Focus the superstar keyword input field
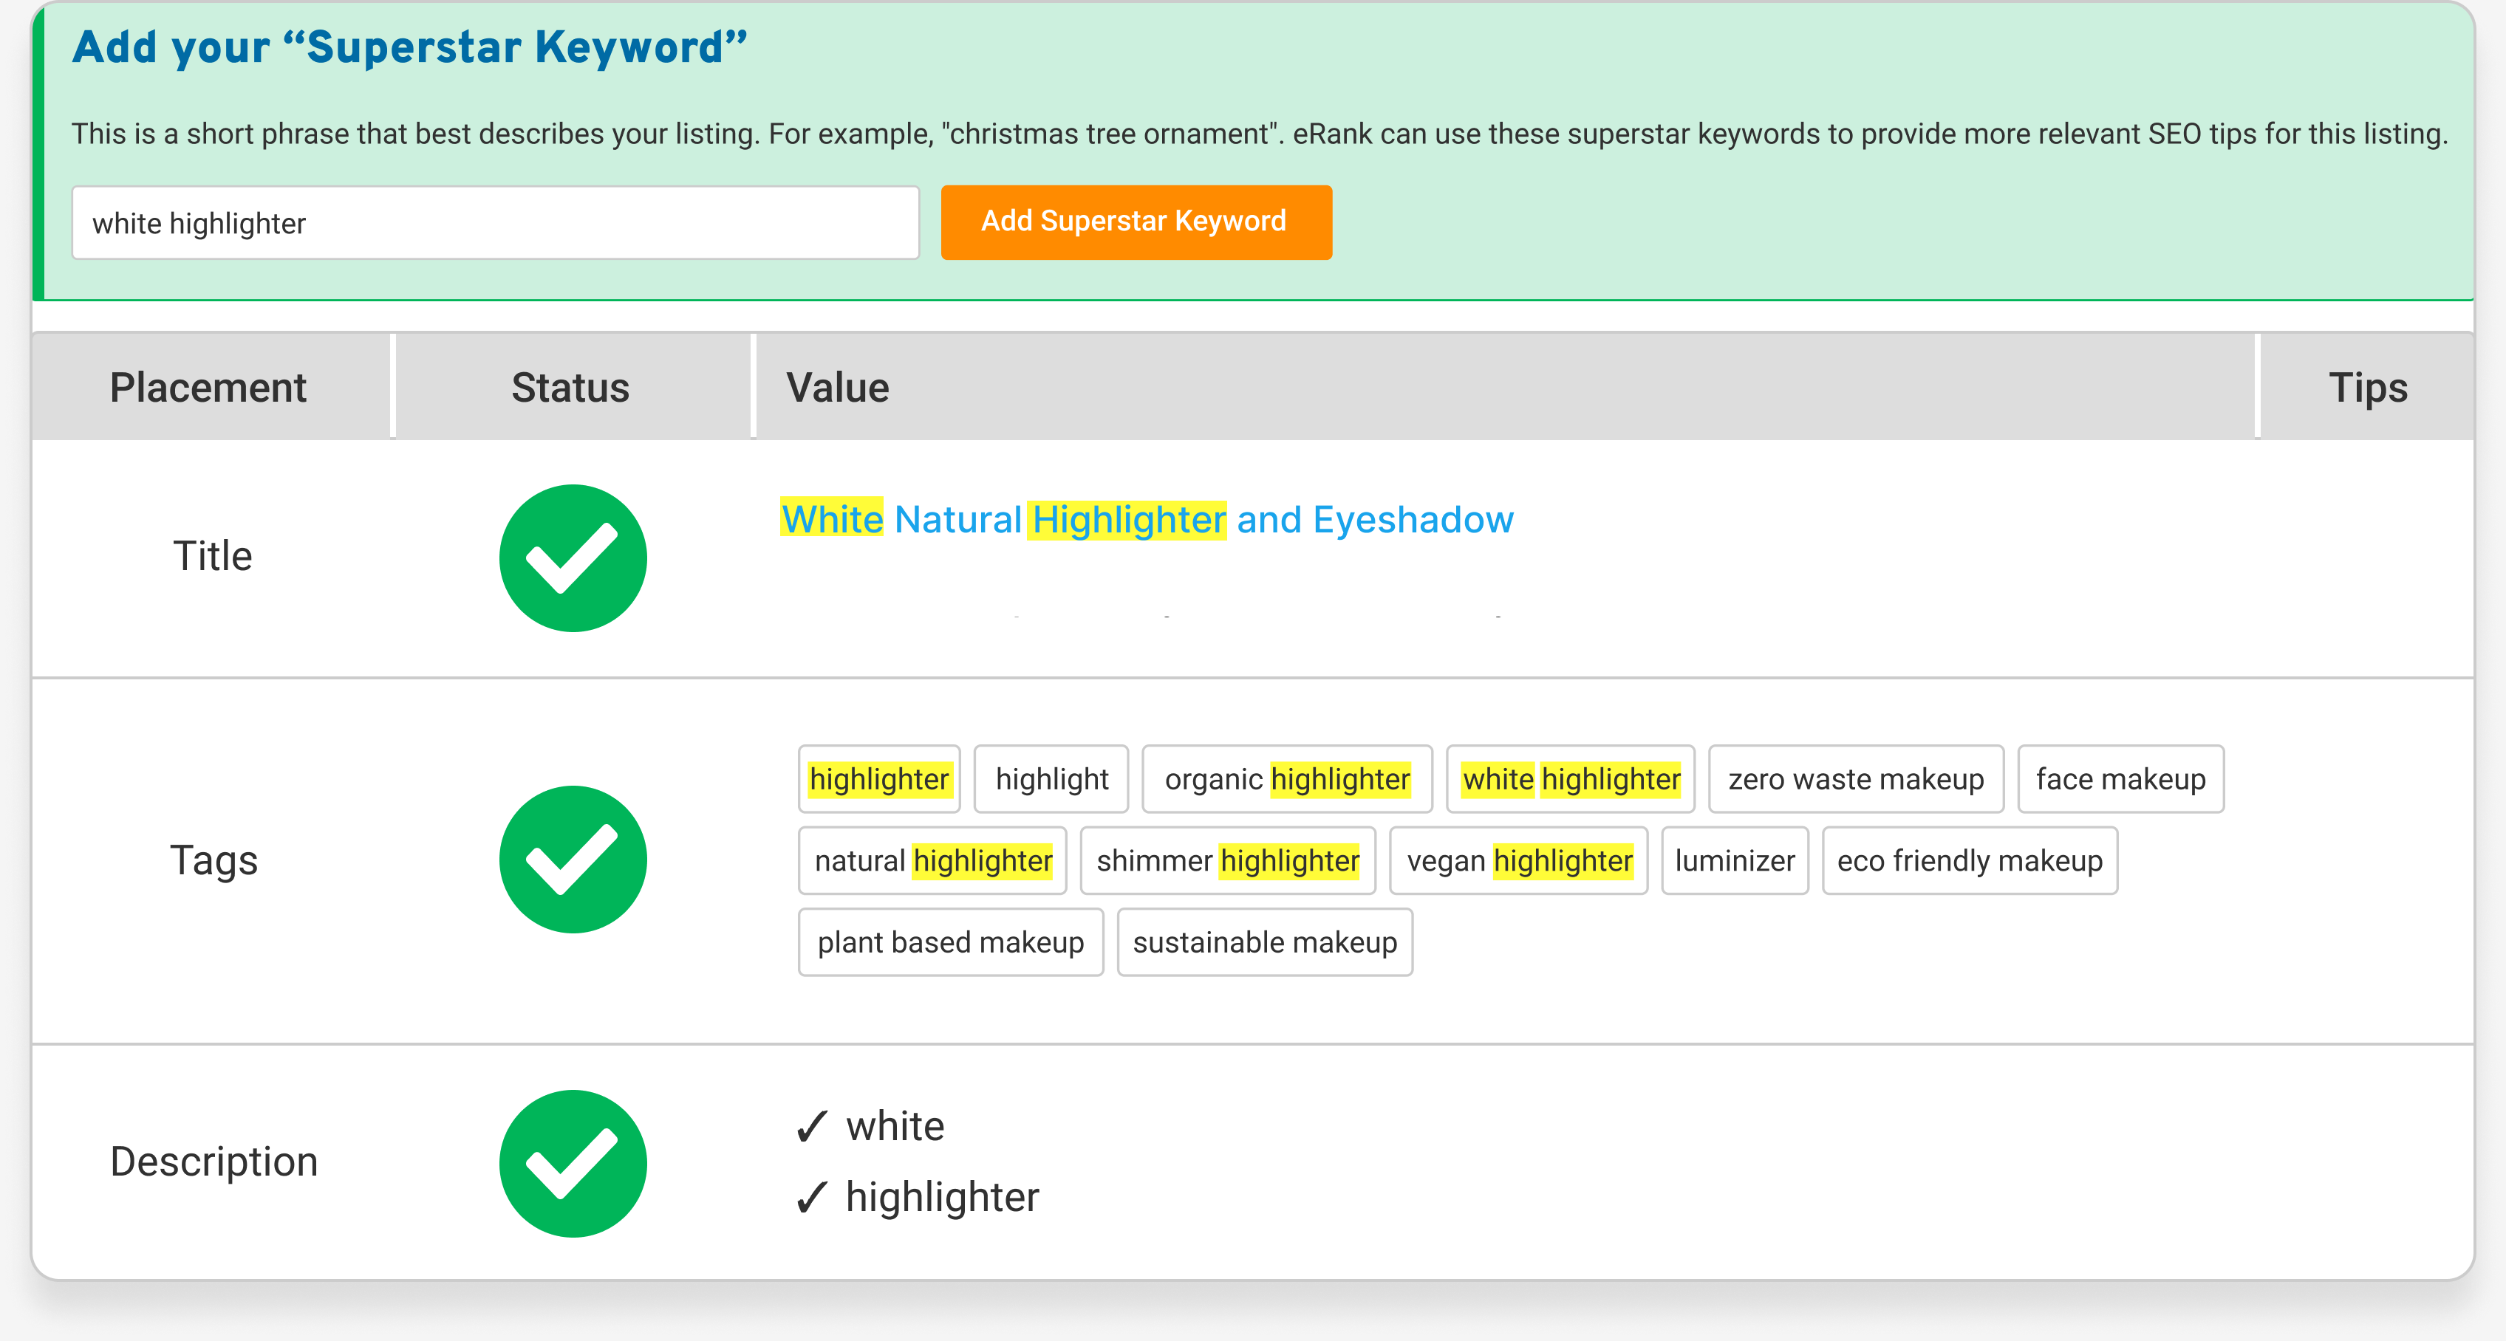Viewport: 2506px width, 1341px height. [495, 223]
